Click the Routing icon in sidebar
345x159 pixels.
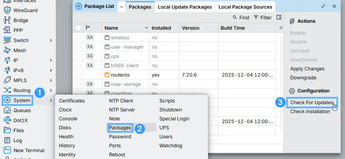pos(7,90)
